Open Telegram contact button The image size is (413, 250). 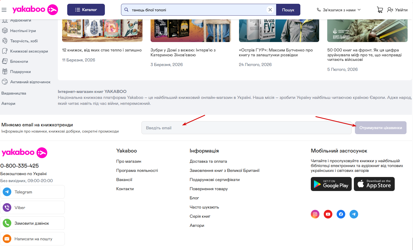click(33, 192)
